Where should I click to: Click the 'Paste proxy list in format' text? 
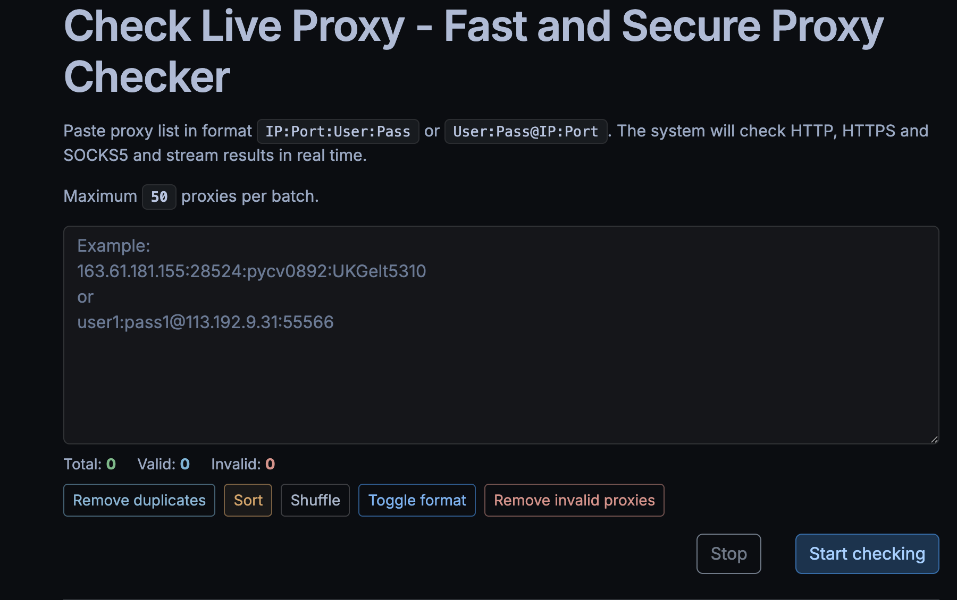pos(157,131)
